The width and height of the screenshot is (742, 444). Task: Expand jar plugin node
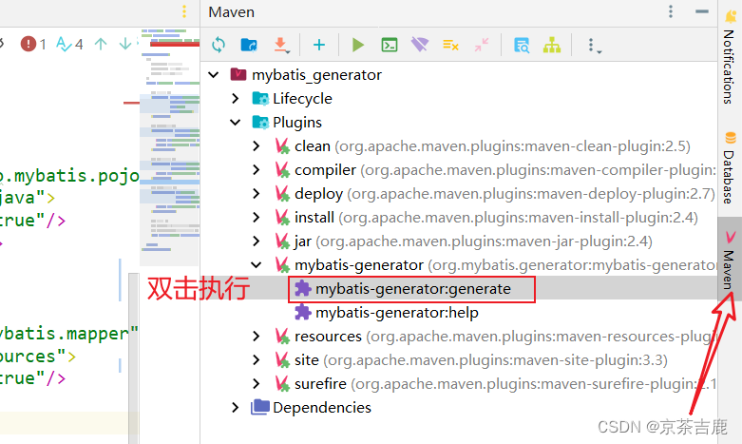coord(256,241)
